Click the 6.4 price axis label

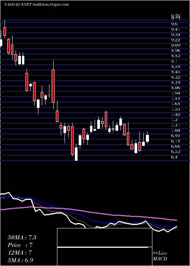point(174,157)
